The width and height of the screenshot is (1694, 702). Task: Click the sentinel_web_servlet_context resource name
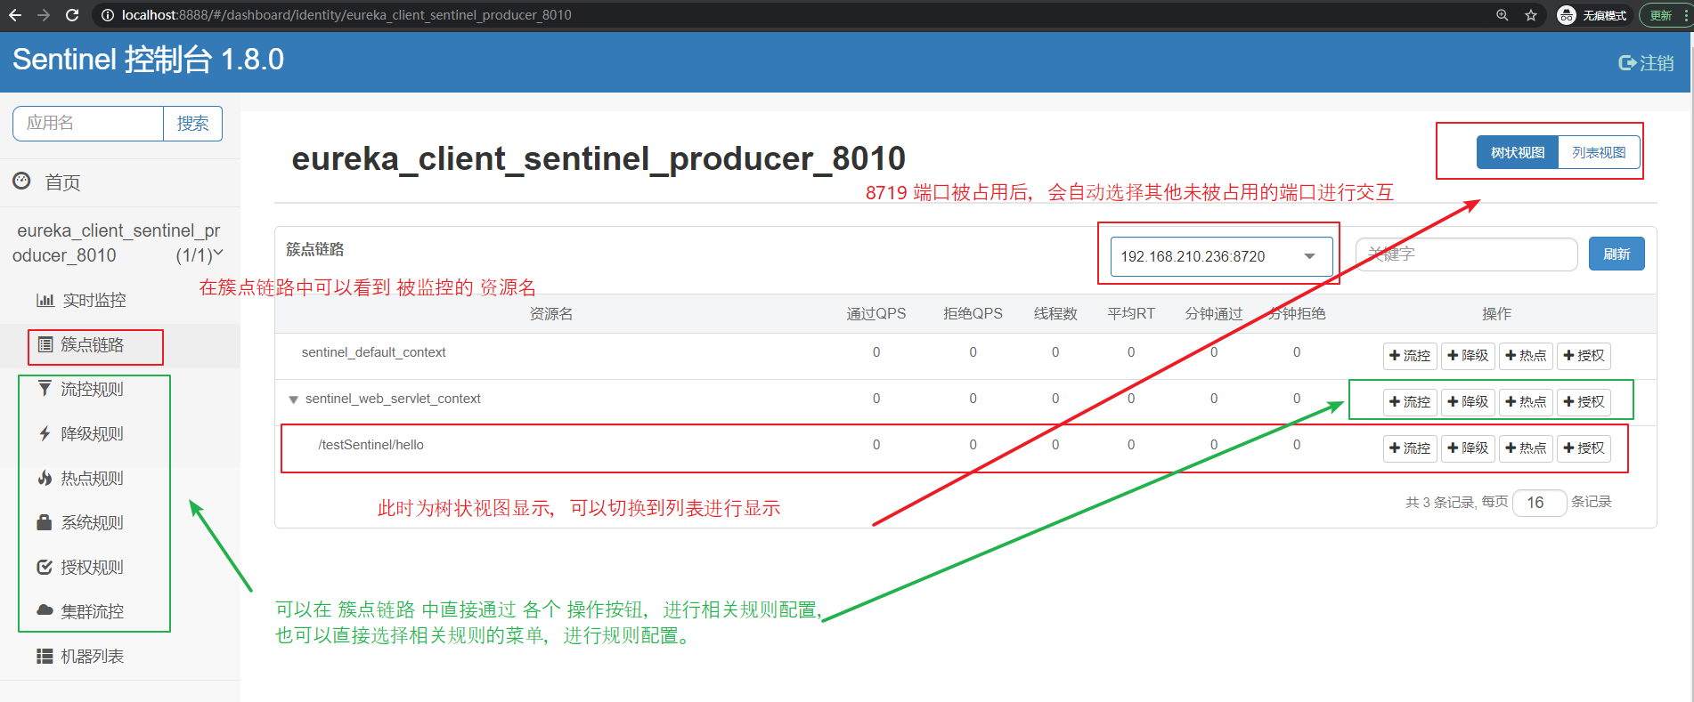click(393, 399)
